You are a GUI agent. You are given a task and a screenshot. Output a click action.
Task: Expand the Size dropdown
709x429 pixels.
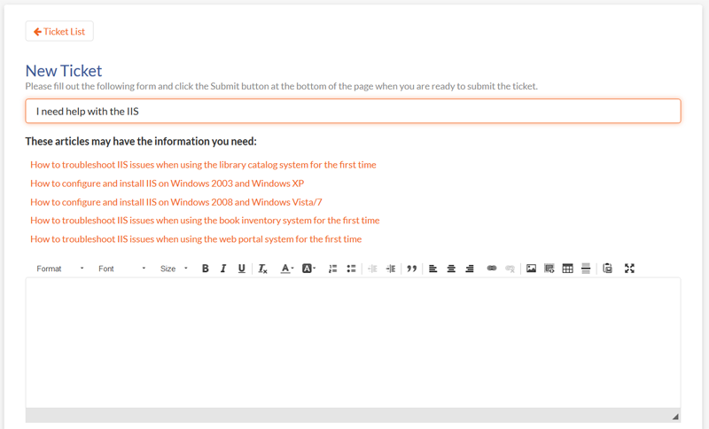tap(174, 269)
